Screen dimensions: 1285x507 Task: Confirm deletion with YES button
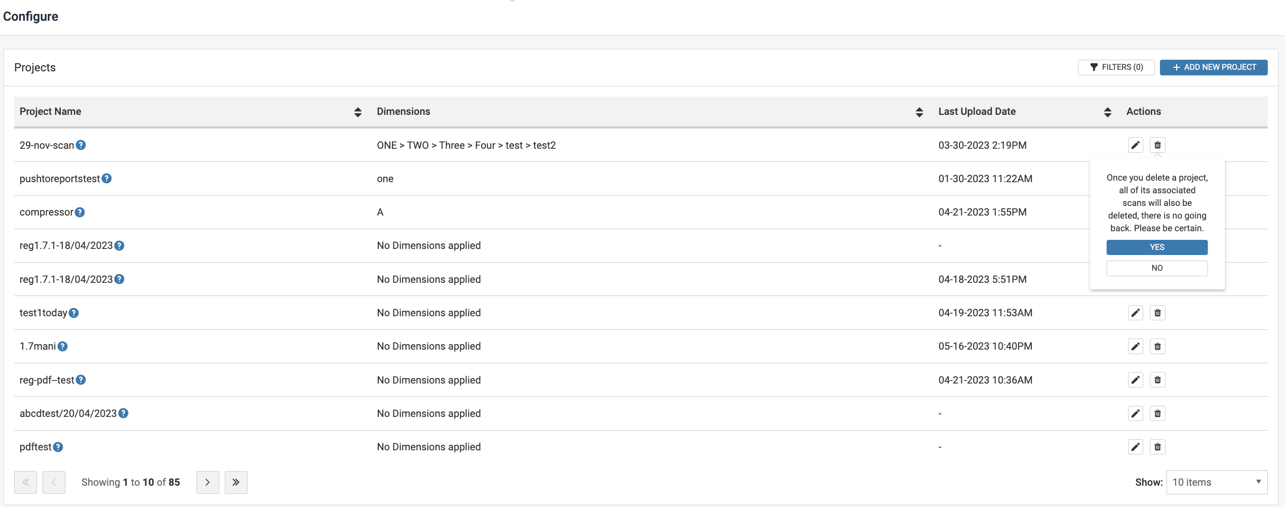click(x=1156, y=247)
